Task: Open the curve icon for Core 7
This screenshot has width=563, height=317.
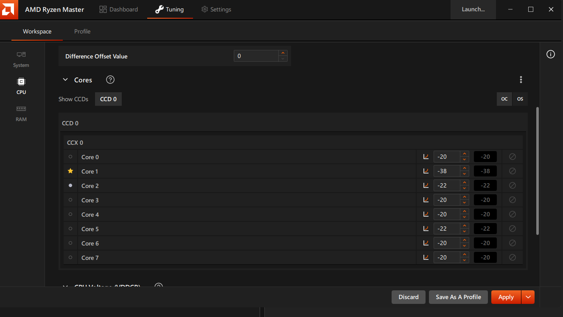Action: [426, 257]
